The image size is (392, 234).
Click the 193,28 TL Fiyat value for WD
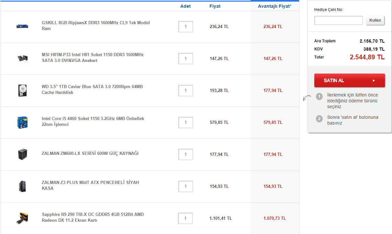[219, 91]
